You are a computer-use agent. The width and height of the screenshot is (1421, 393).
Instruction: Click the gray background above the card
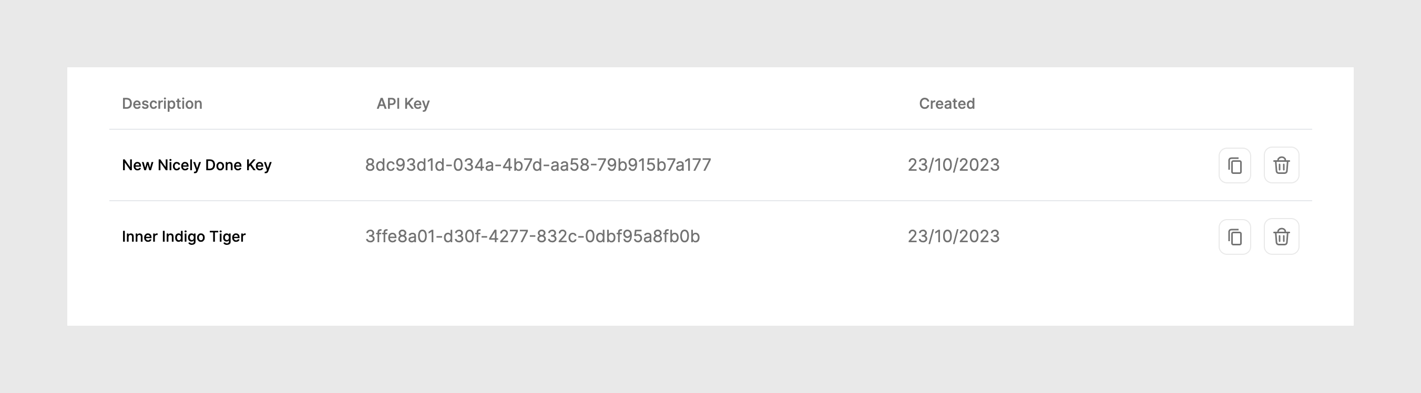[x=711, y=33]
